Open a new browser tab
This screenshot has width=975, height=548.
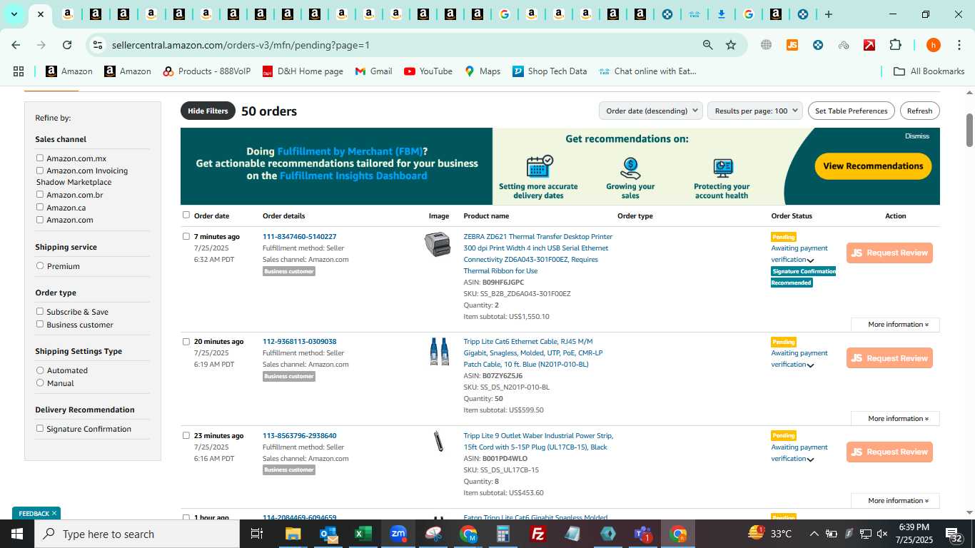[829, 14]
